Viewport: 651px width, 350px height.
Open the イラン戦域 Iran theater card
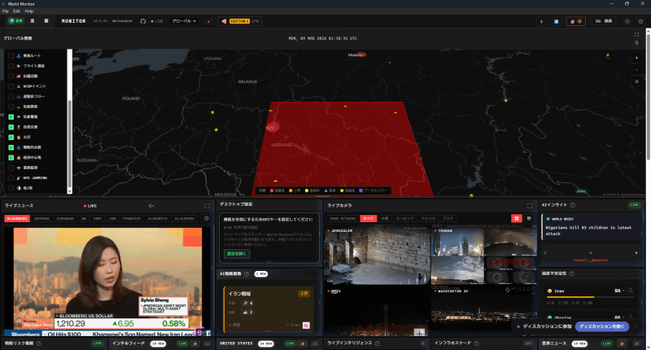269,309
